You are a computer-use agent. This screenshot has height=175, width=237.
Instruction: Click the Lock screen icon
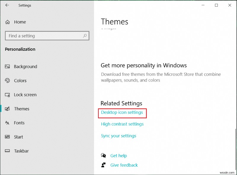click(x=7, y=95)
